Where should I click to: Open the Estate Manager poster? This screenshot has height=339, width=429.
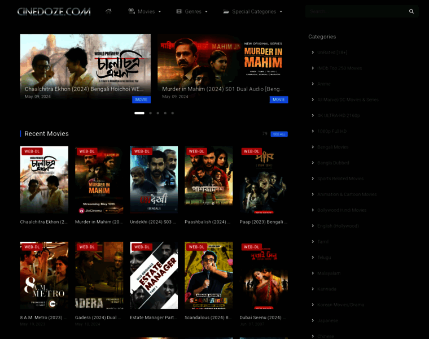154,276
